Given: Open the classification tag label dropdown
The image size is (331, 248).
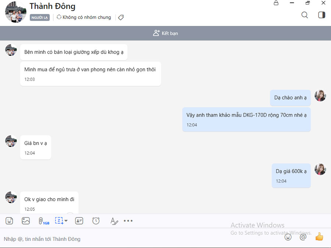Looking at the screenshot, I should 121,17.
